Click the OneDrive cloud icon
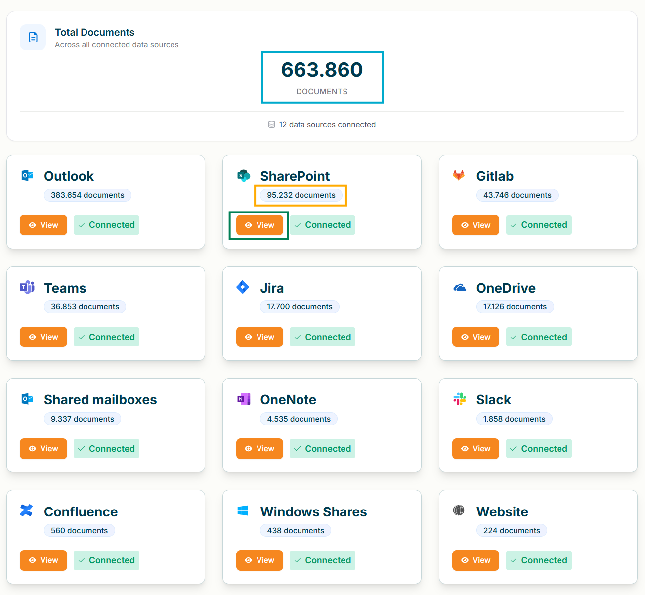This screenshot has height=595, width=645. [x=460, y=288]
